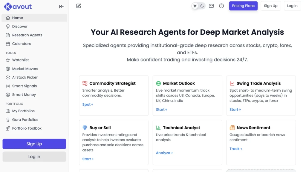Open Guru Portfolios label

click(25, 119)
